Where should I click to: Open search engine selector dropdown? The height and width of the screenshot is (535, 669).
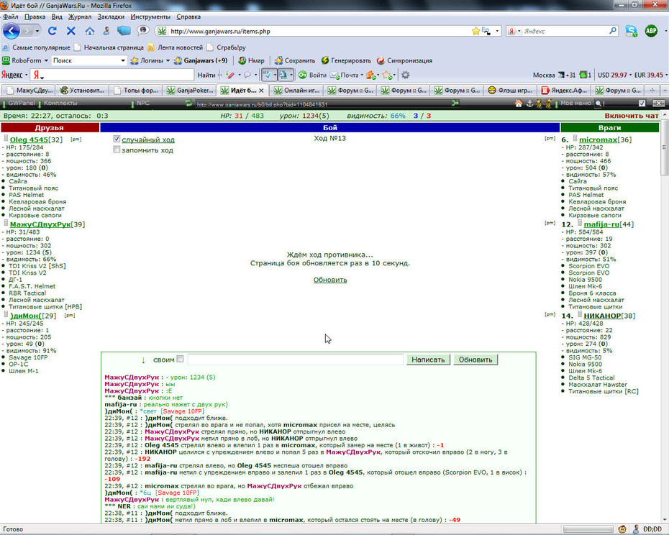(x=519, y=31)
